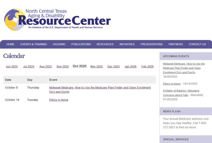212x143 pixels.
Task: Switch calendar to Aug 2025
Action: (46, 66)
